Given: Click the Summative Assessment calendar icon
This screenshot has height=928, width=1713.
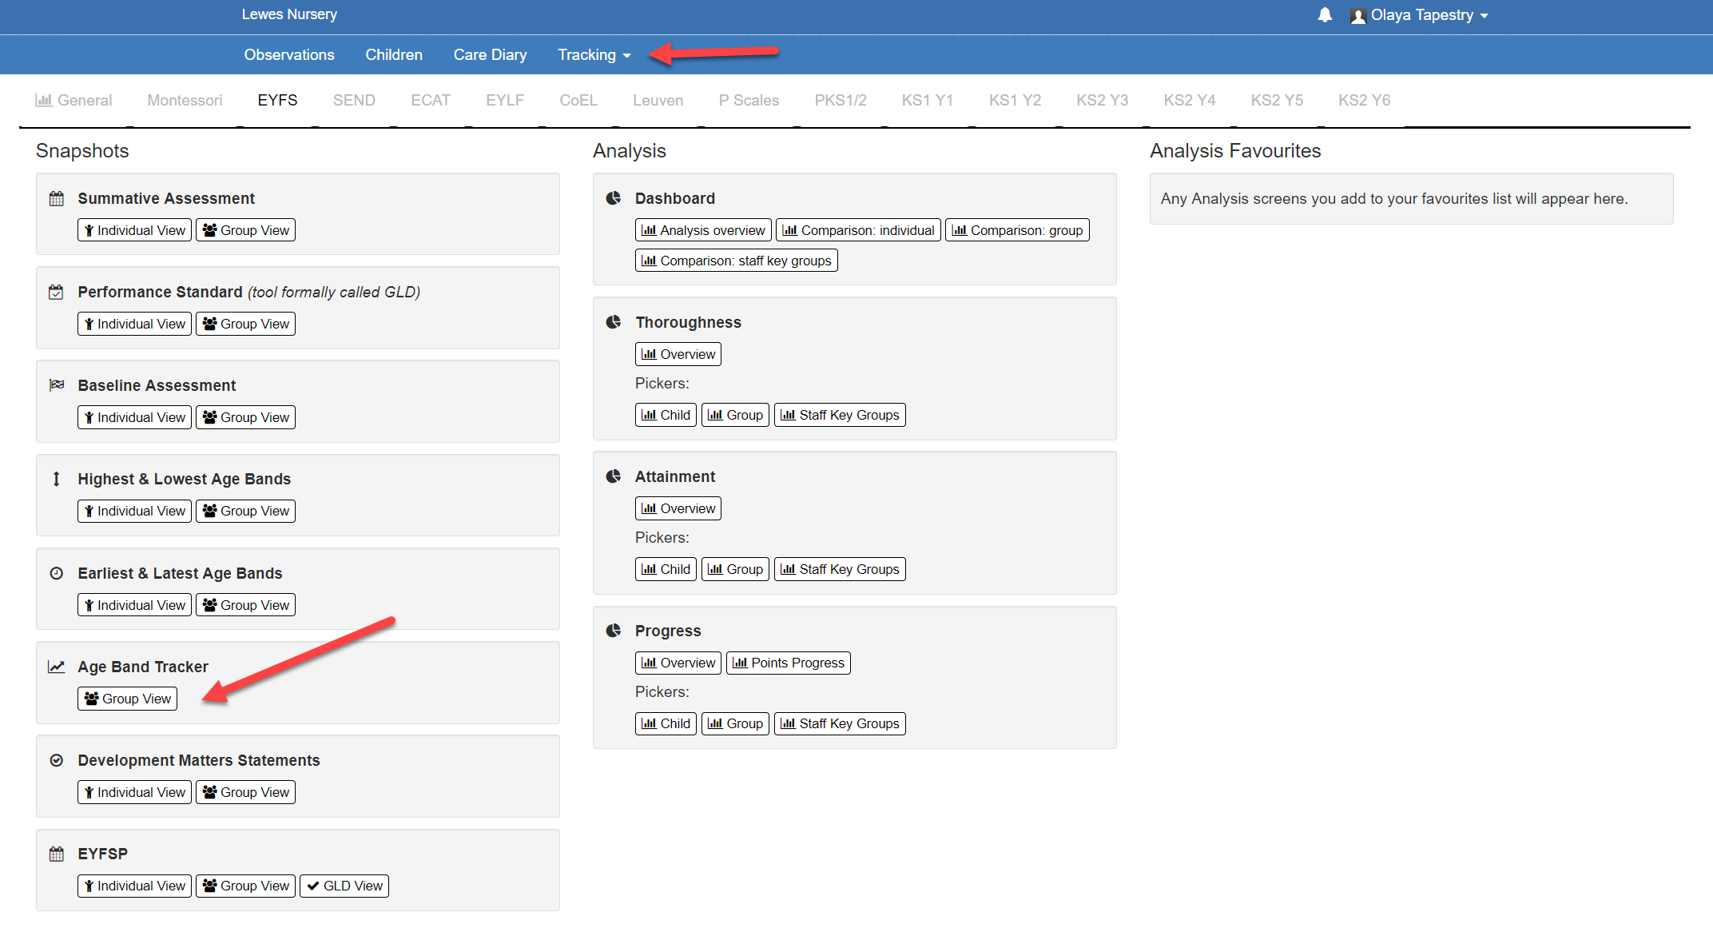Looking at the screenshot, I should pyautogui.click(x=57, y=198).
